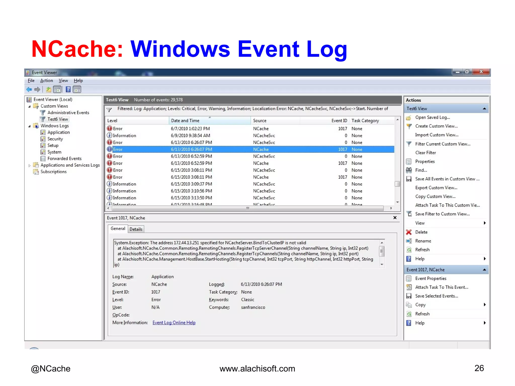Viewport: 515px width, 386px height.
Task: Click the Up one level toolbar icon
Action: pos(49,89)
